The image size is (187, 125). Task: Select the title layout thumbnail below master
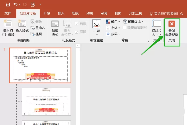click(46, 101)
